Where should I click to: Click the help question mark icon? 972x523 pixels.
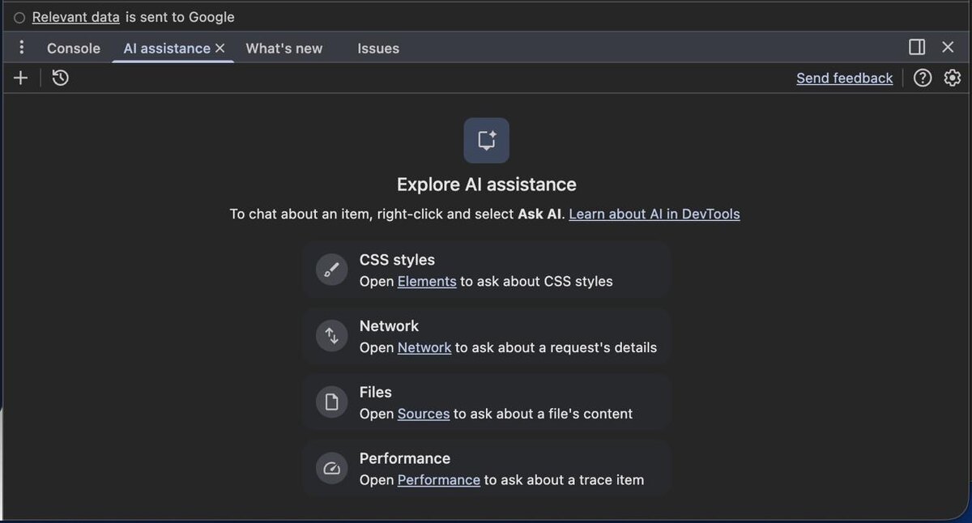(923, 78)
